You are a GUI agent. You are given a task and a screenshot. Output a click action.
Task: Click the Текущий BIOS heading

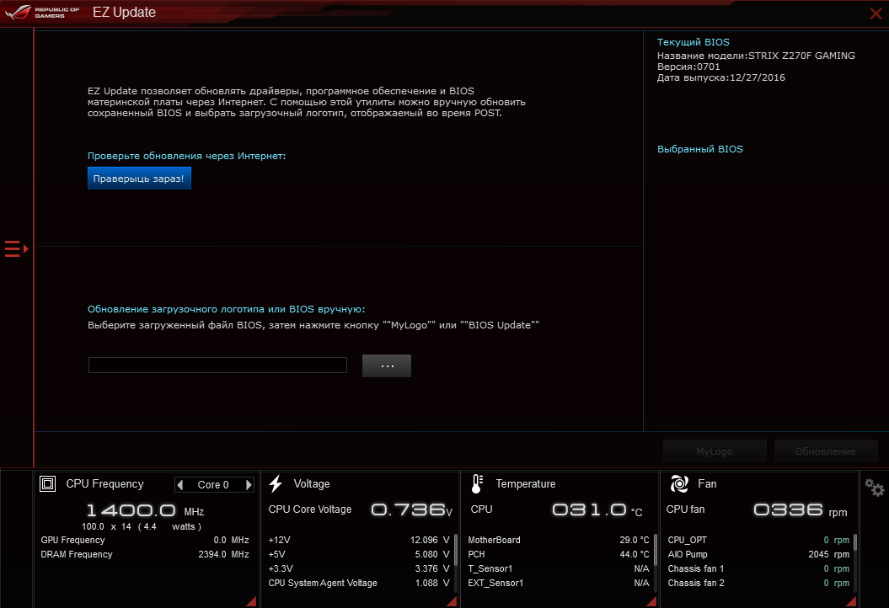tap(693, 42)
